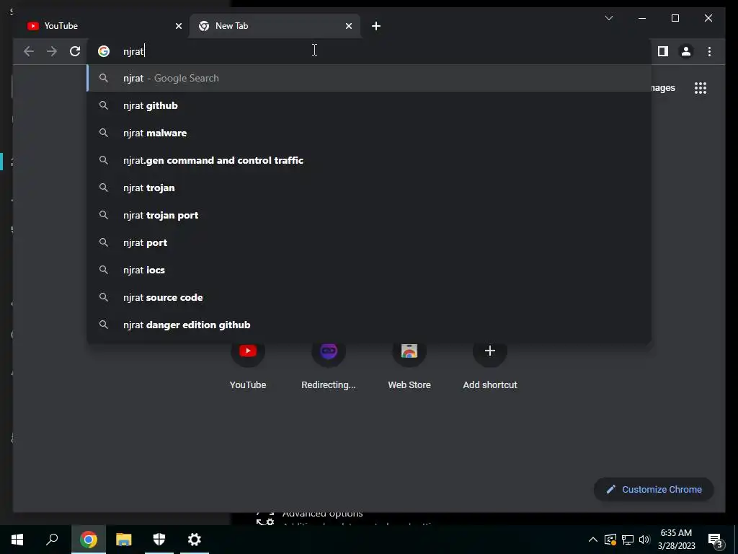The image size is (738, 554).
Task: Reload the page with the refresh icon
Action: tap(75, 51)
